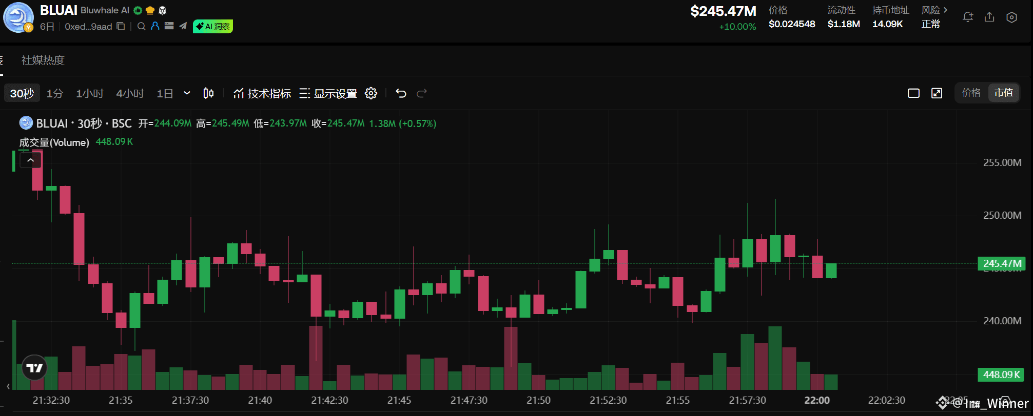Select the 4小时 timeframe
This screenshot has height=416, width=1033.
[x=130, y=93]
